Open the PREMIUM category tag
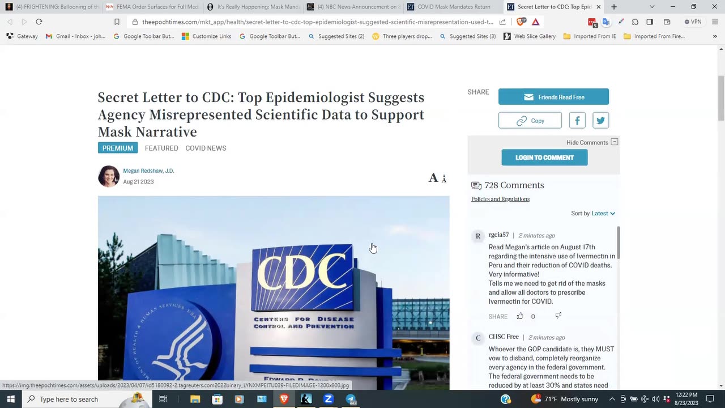725x408 pixels. pyautogui.click(x=118, y=148)
